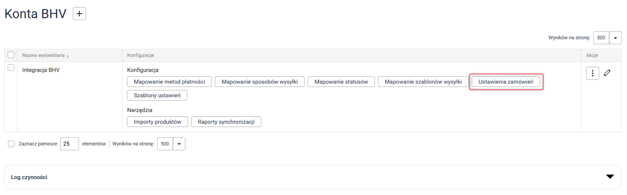Toggle the select-all checkbox in table header
This screenshot has height=195, width=627.
pos(11,55)
